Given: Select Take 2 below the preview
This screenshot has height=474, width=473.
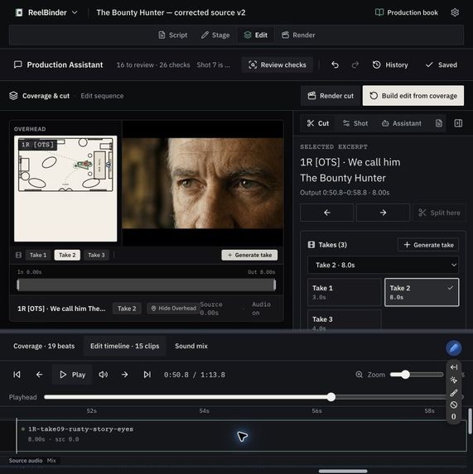Looking at the screenshot, I should (67, 255).
